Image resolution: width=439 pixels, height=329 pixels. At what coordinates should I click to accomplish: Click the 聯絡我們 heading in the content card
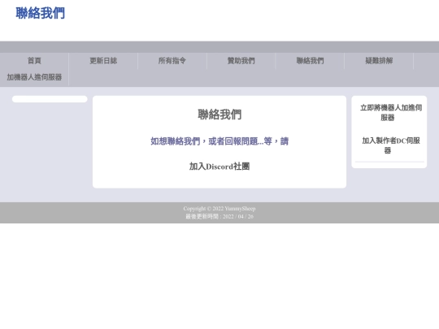[x=219, y=115]
